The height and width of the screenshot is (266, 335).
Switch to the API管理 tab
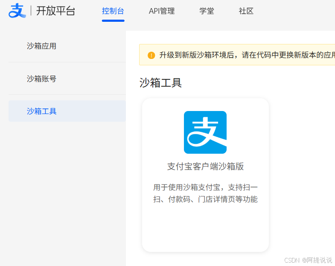[162, 11]
